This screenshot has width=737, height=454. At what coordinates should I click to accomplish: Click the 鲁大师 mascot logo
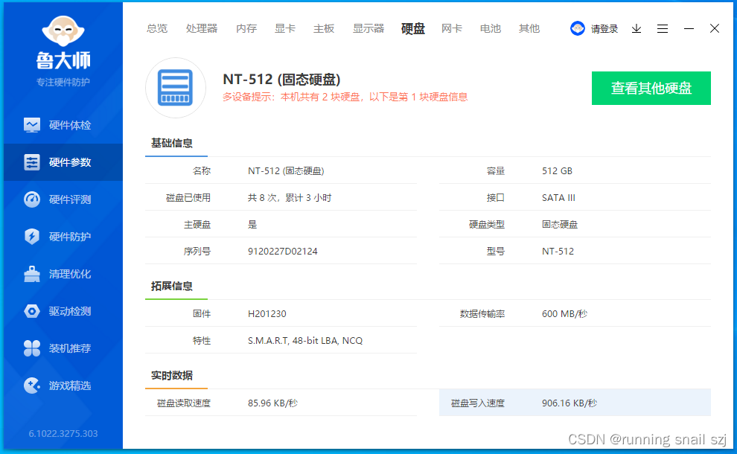(63, 31)
